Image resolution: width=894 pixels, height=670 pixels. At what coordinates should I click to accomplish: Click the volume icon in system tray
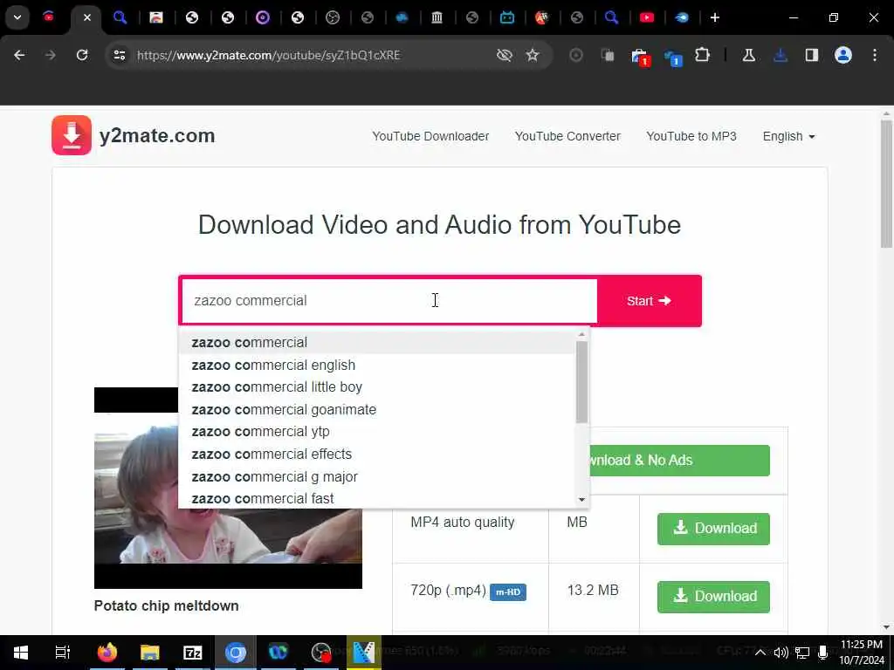click(781, 653)
